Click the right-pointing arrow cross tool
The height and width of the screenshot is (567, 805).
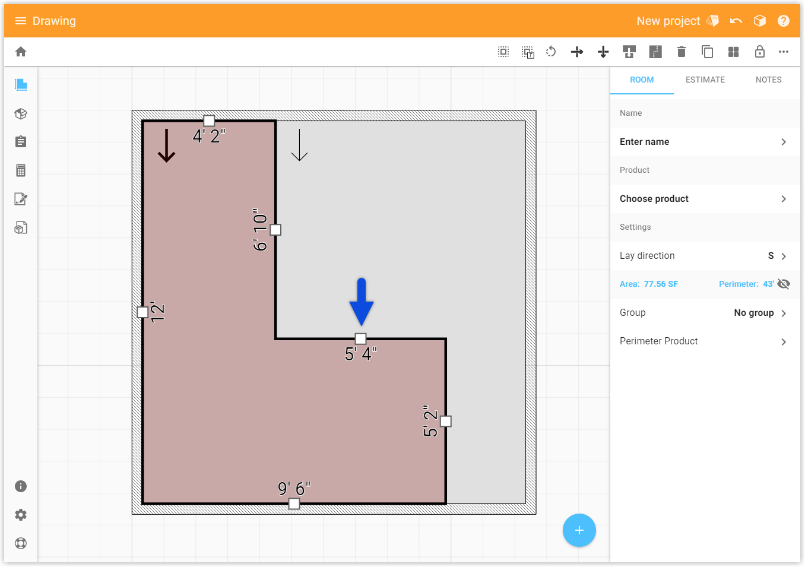[x=577, y=52]
